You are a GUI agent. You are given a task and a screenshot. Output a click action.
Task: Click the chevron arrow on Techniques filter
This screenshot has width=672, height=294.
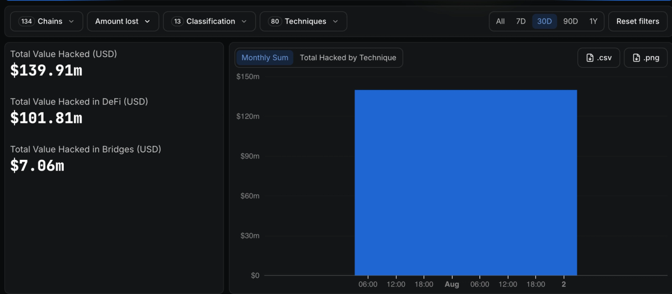pyautogui.click(x=335, y=21)
